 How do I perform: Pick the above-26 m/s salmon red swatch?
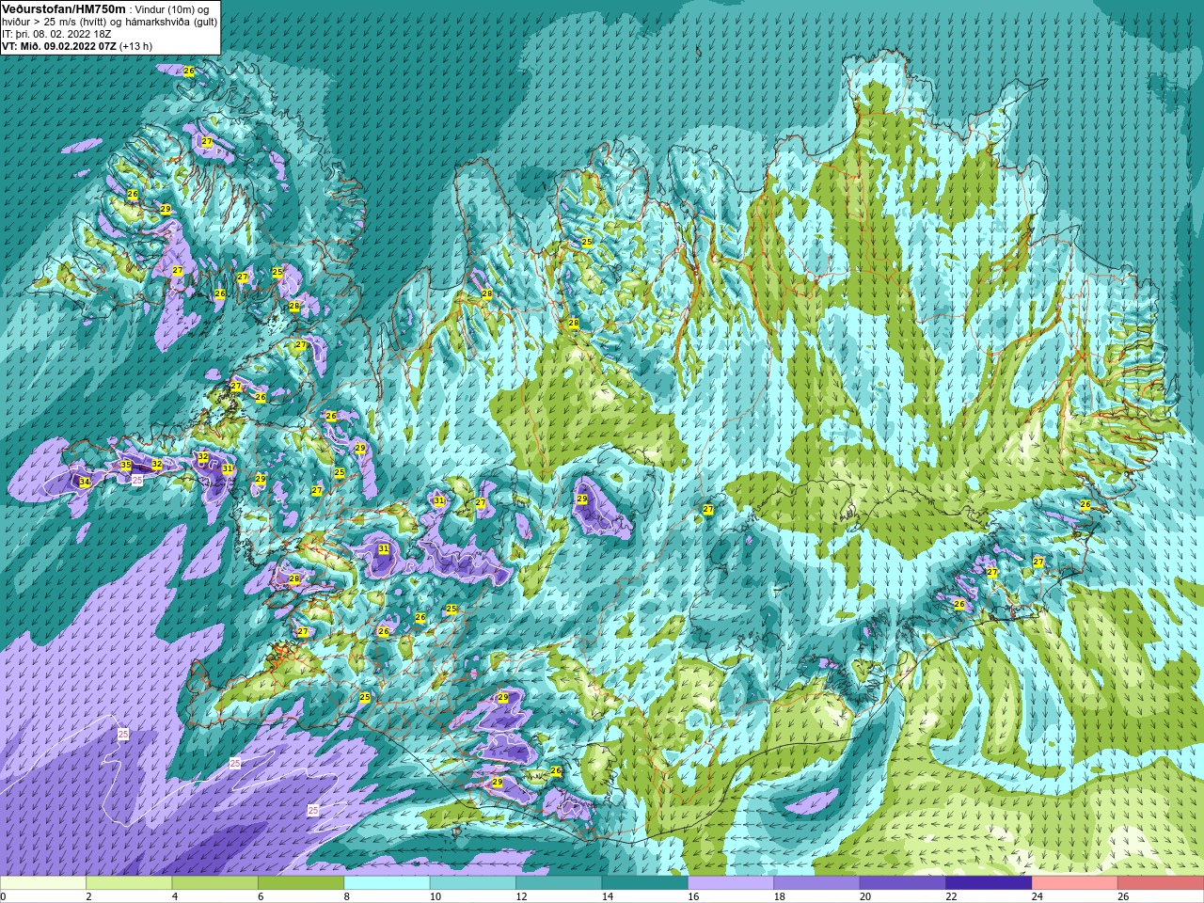pyautogui.click(x=1161, y=883)
